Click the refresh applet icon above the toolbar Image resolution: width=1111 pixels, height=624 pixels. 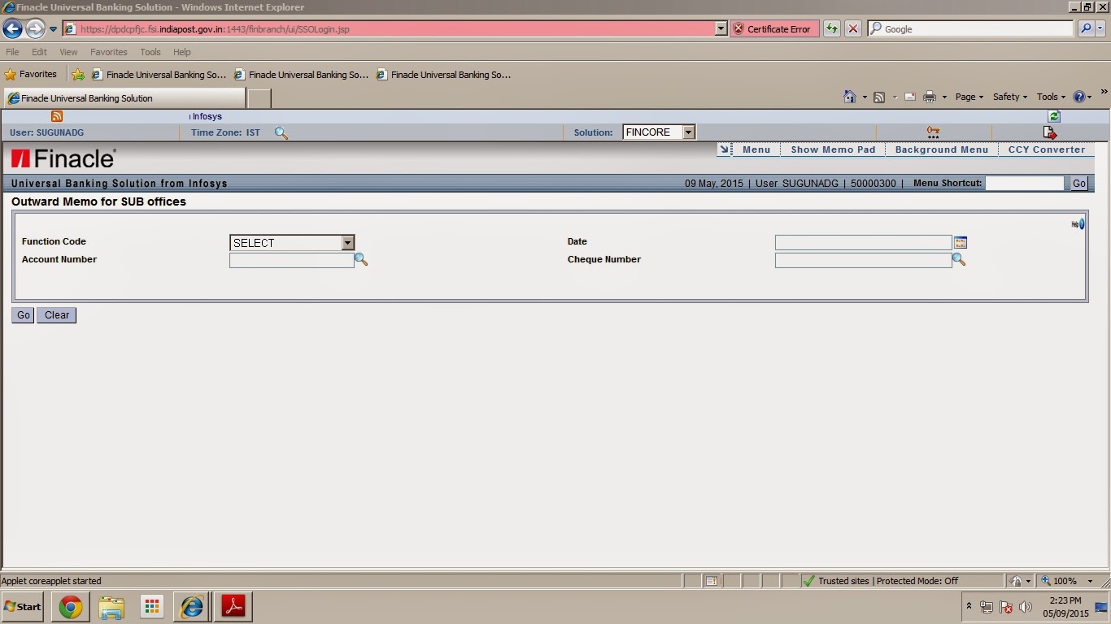(x=1053, y=116)
